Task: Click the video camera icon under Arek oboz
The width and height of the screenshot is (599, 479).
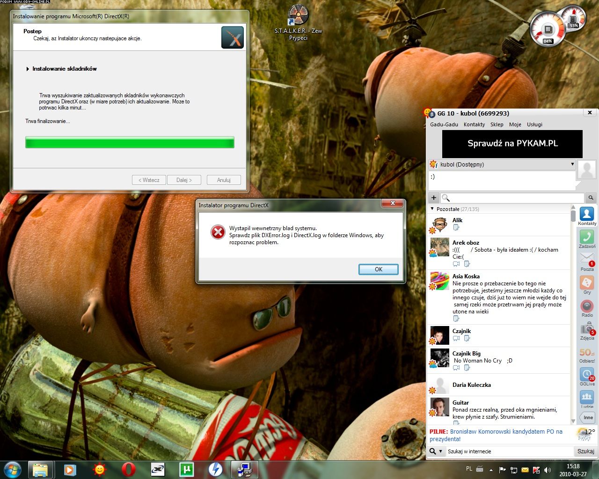Action: (x=456, y=264)
